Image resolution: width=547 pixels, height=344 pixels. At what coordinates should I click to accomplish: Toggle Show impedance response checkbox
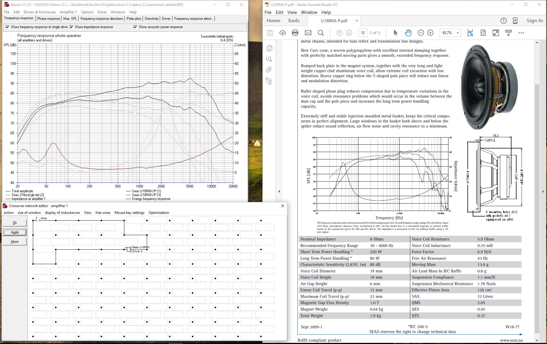pyautogui.click(x=71, y=27)
